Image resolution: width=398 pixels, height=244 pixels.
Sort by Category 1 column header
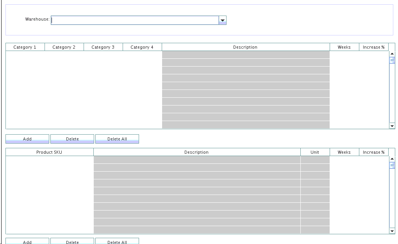point(25,47)
